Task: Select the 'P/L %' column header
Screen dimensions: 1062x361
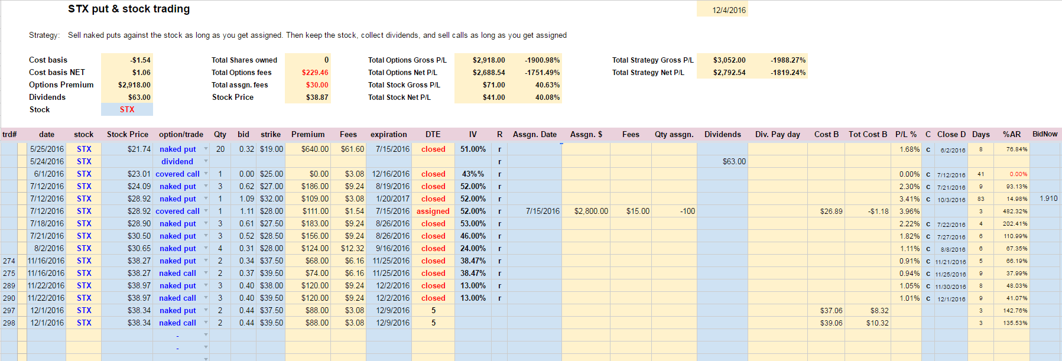Action: click(906, 134)
